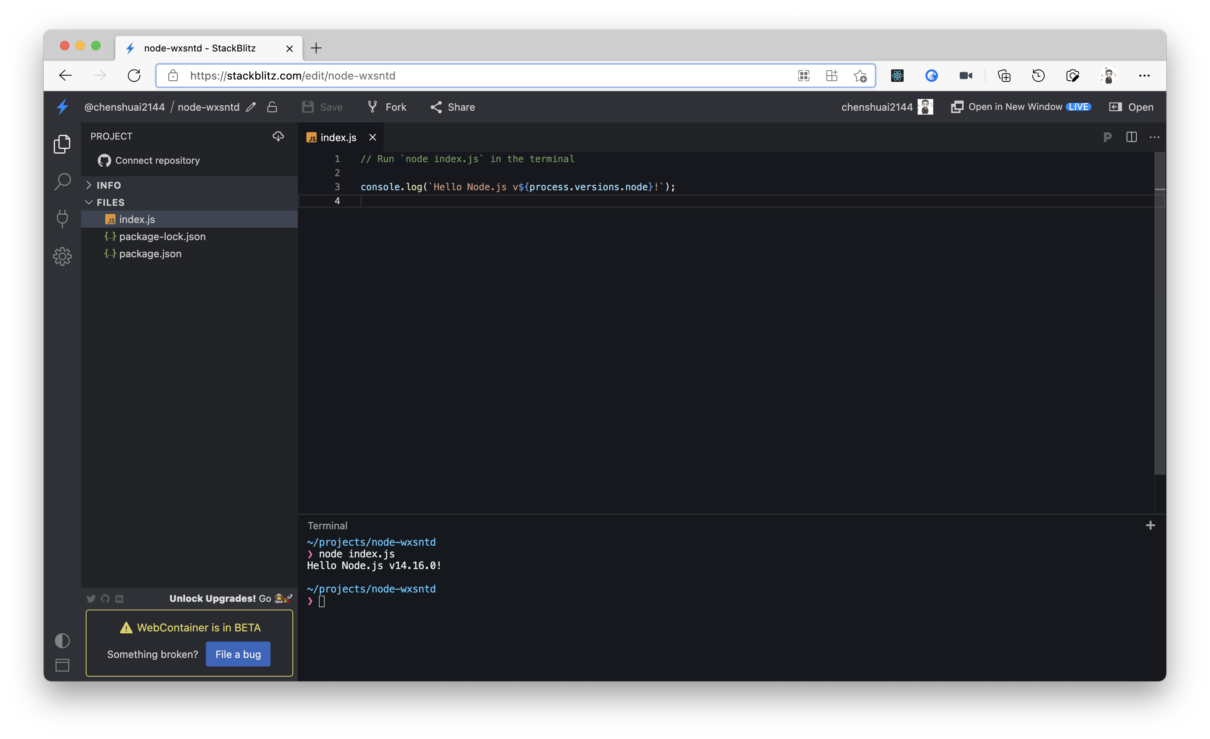Click the add to favorites star icon
The width and height of the screenshot is (1210, 739).
[860, 76]
